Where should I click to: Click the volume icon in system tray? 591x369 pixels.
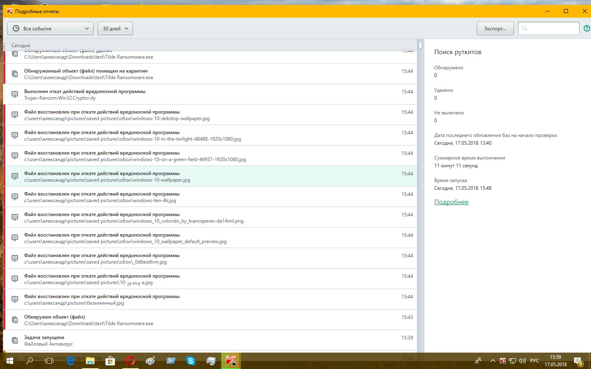point(522,361)
